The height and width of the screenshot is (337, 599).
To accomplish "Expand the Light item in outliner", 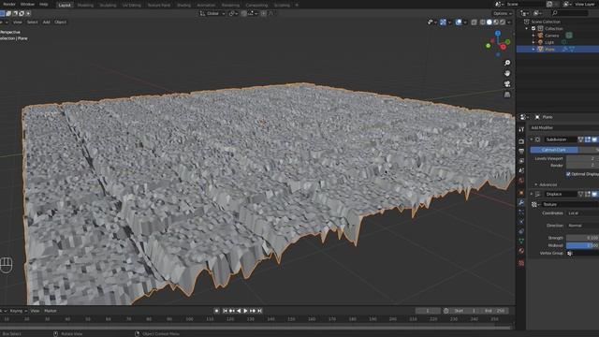I will (533, 42).
